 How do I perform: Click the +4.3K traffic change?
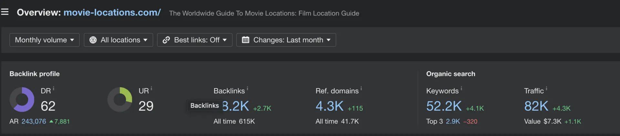(x=562, y=108)
